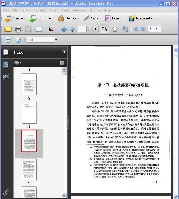The width and height of the screenshot is (179, 199).
Task: Open the Pages navigation panel icon
Action: (6, 52)
